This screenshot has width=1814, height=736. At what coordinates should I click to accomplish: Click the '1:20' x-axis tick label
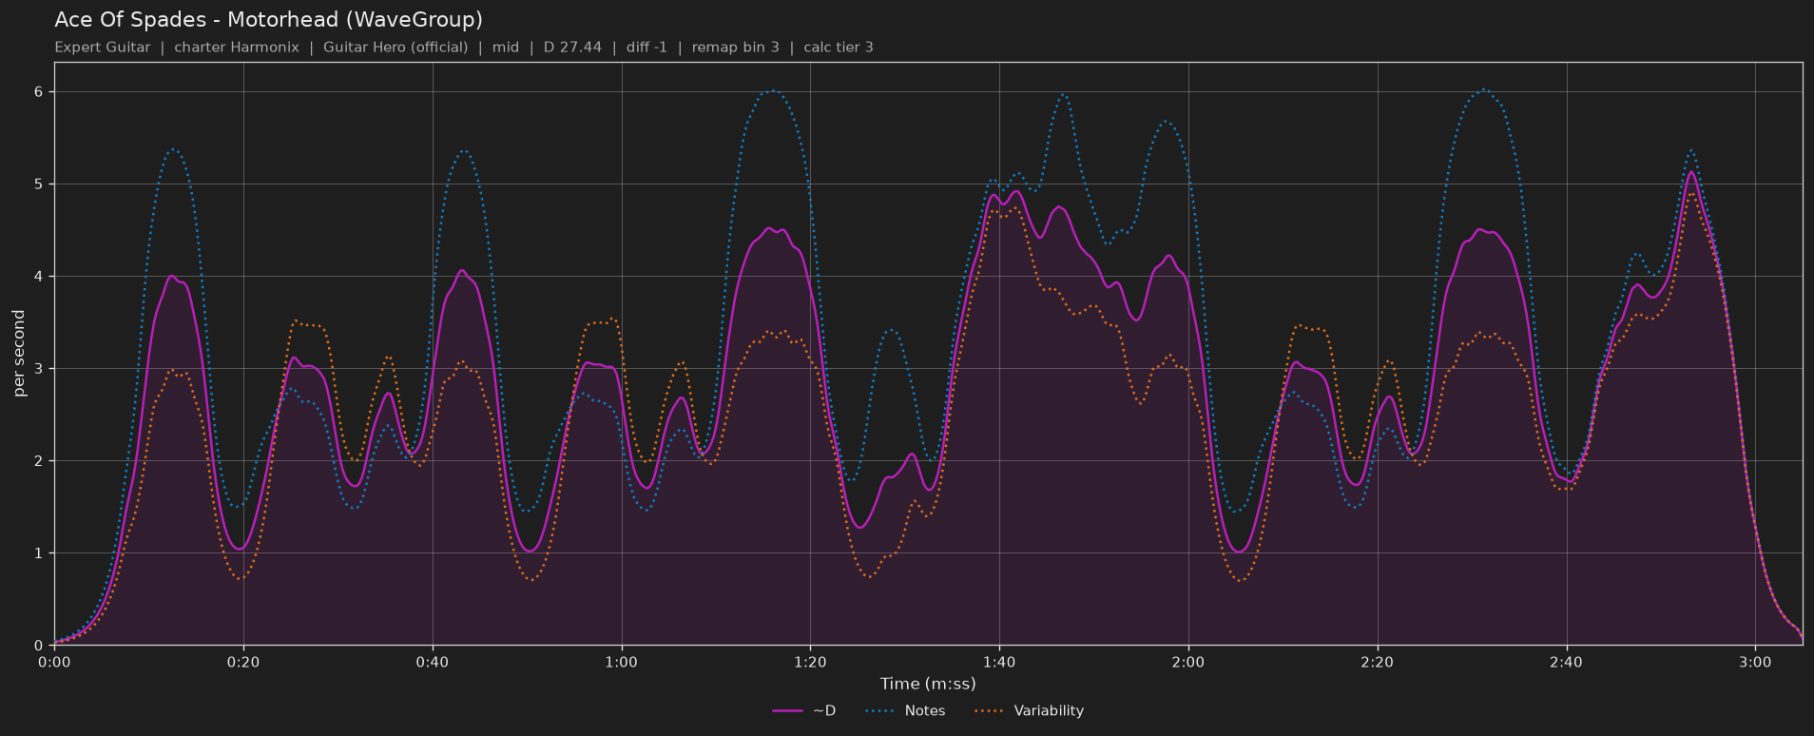pyautogui.click(x=810, y=662)
